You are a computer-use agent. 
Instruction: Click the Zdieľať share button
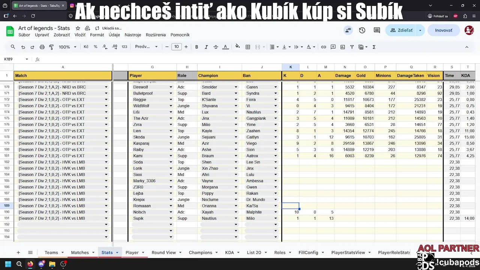click(401, 30)
